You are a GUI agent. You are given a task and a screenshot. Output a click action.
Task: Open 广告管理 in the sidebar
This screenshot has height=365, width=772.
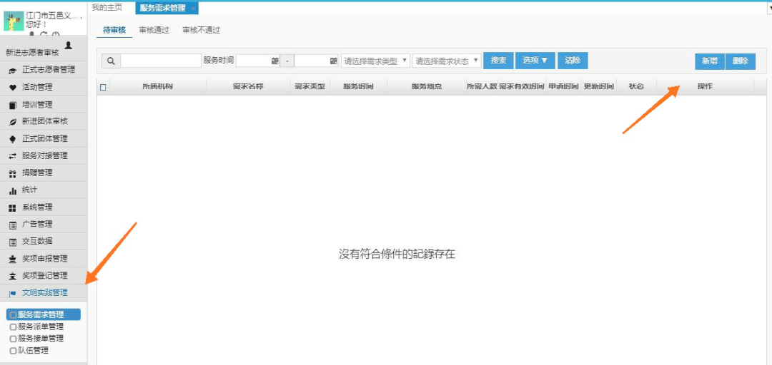point(44,225)
